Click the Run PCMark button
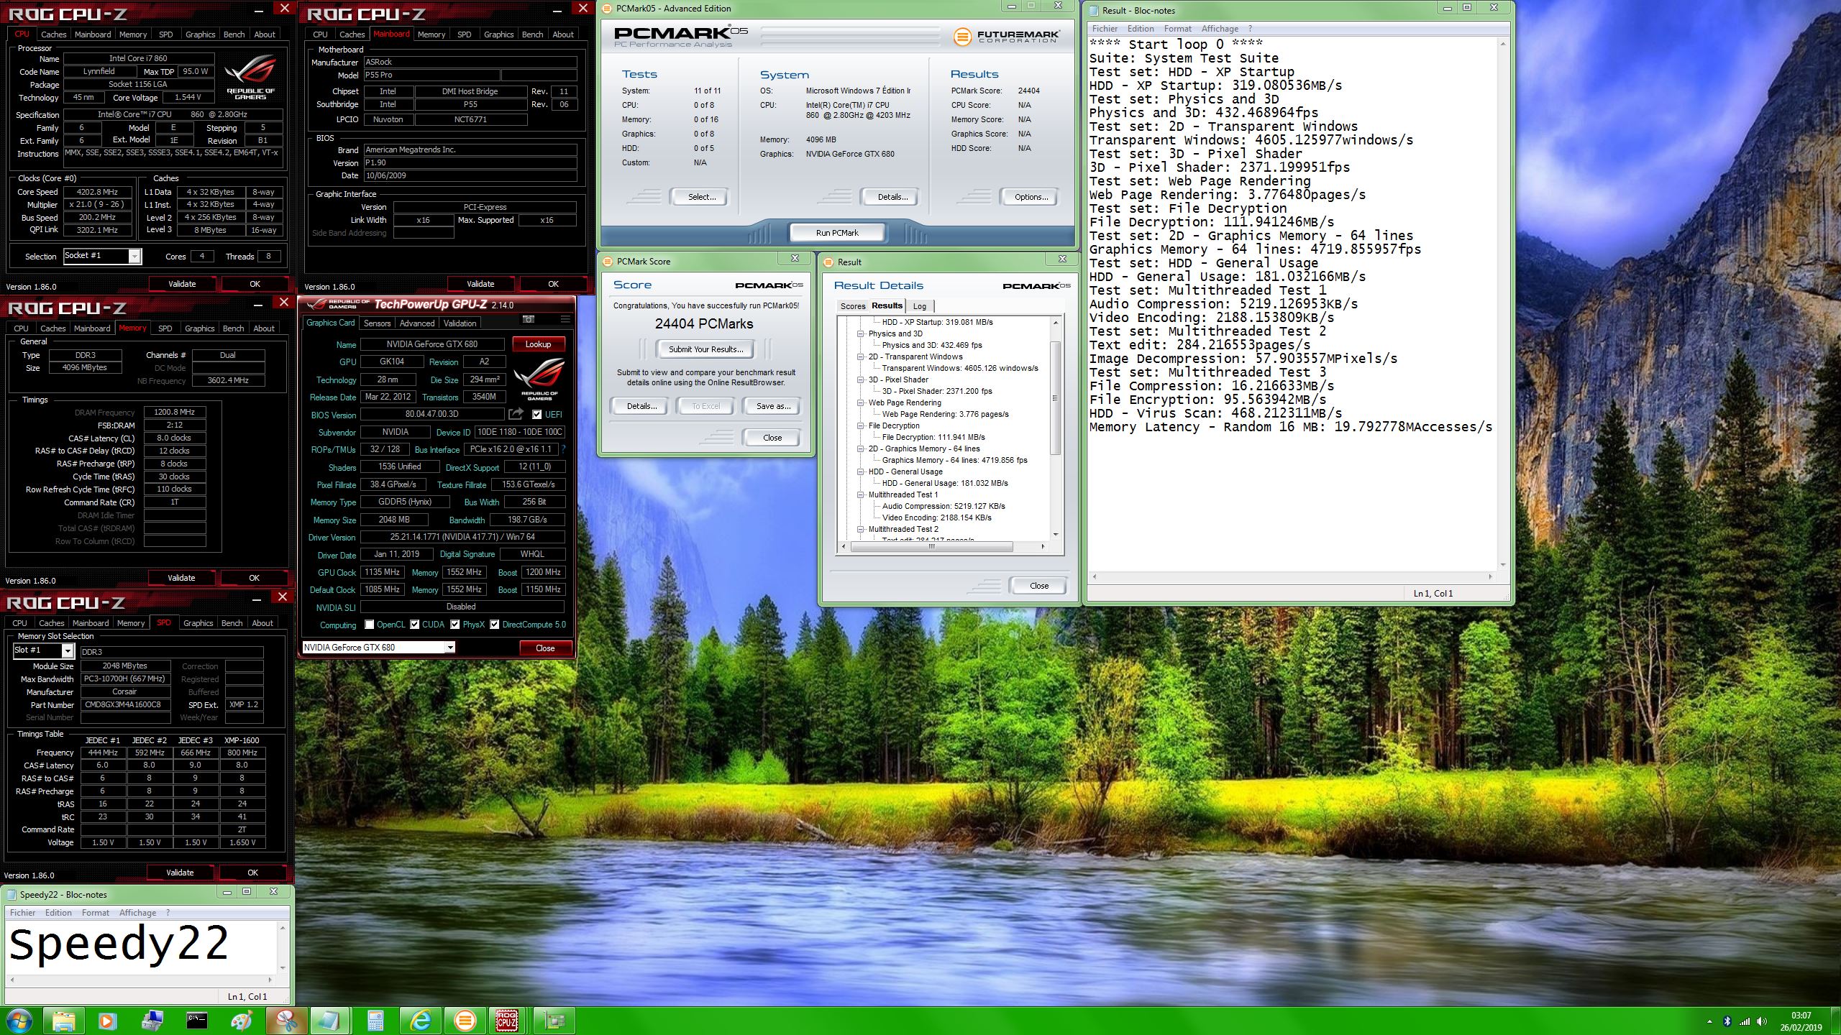Screen dimensions: 1841x1035 (837, 233)
